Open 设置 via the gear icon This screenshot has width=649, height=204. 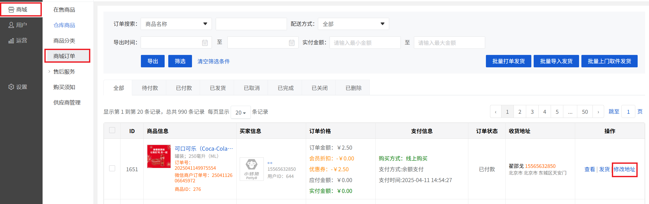coord(11,87)
